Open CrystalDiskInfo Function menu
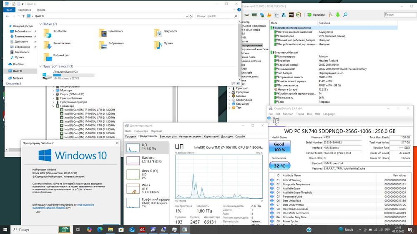 click(288, 114)
